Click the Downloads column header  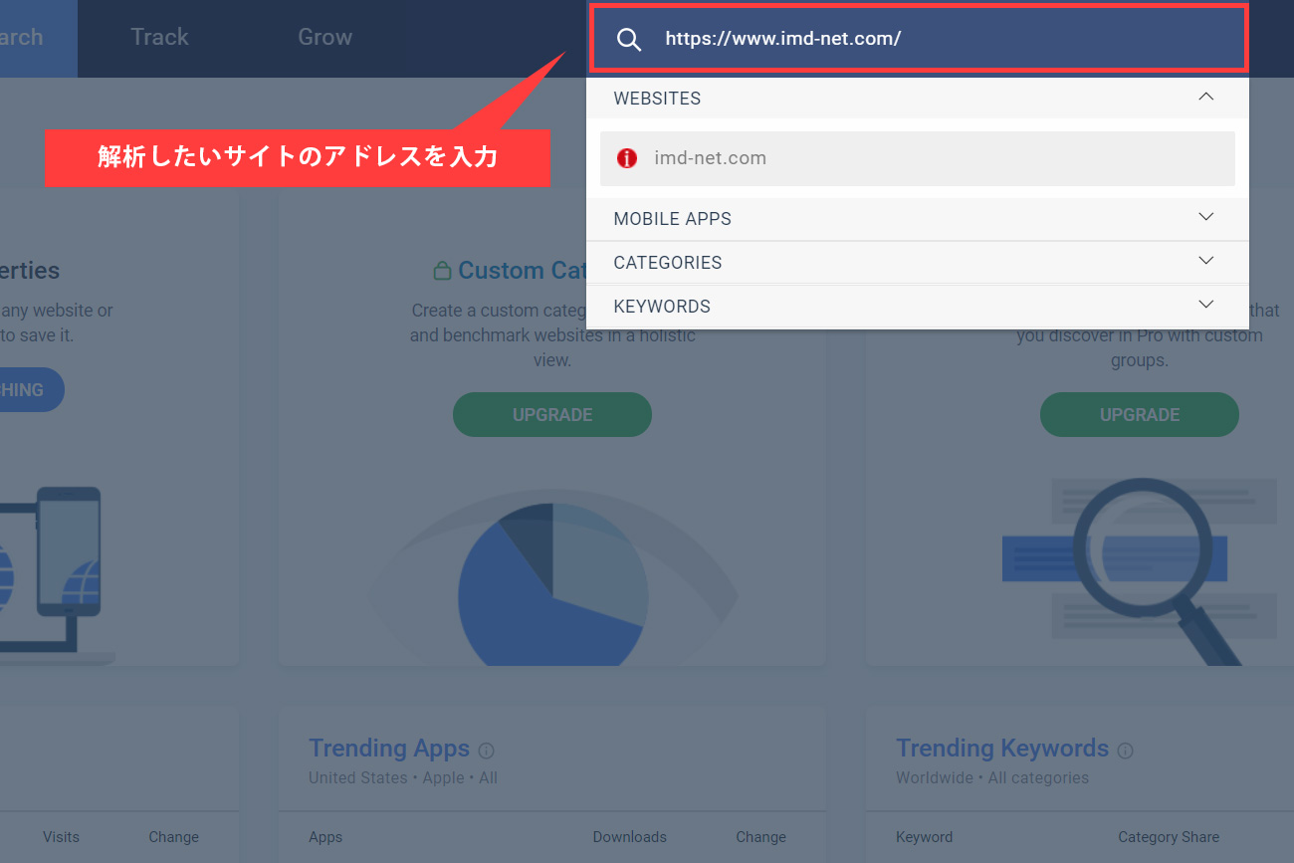(630, 837)
